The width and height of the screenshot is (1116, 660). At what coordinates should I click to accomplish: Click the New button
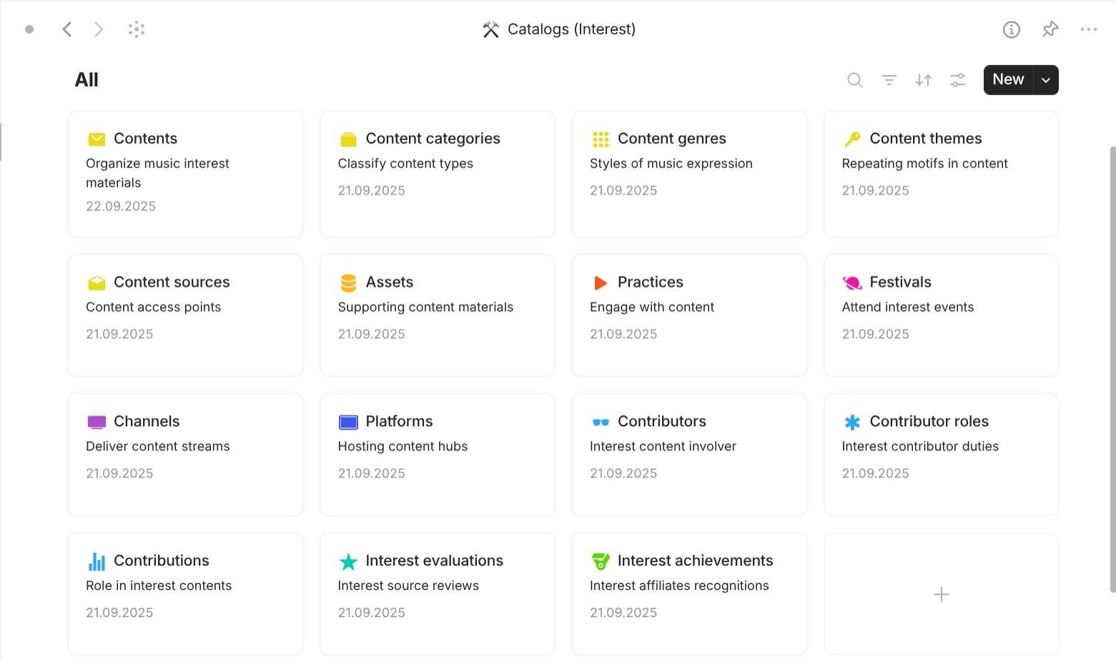coord(1007,79)
